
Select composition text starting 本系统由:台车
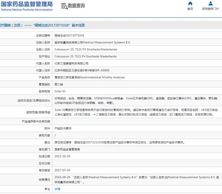[137, 100]
